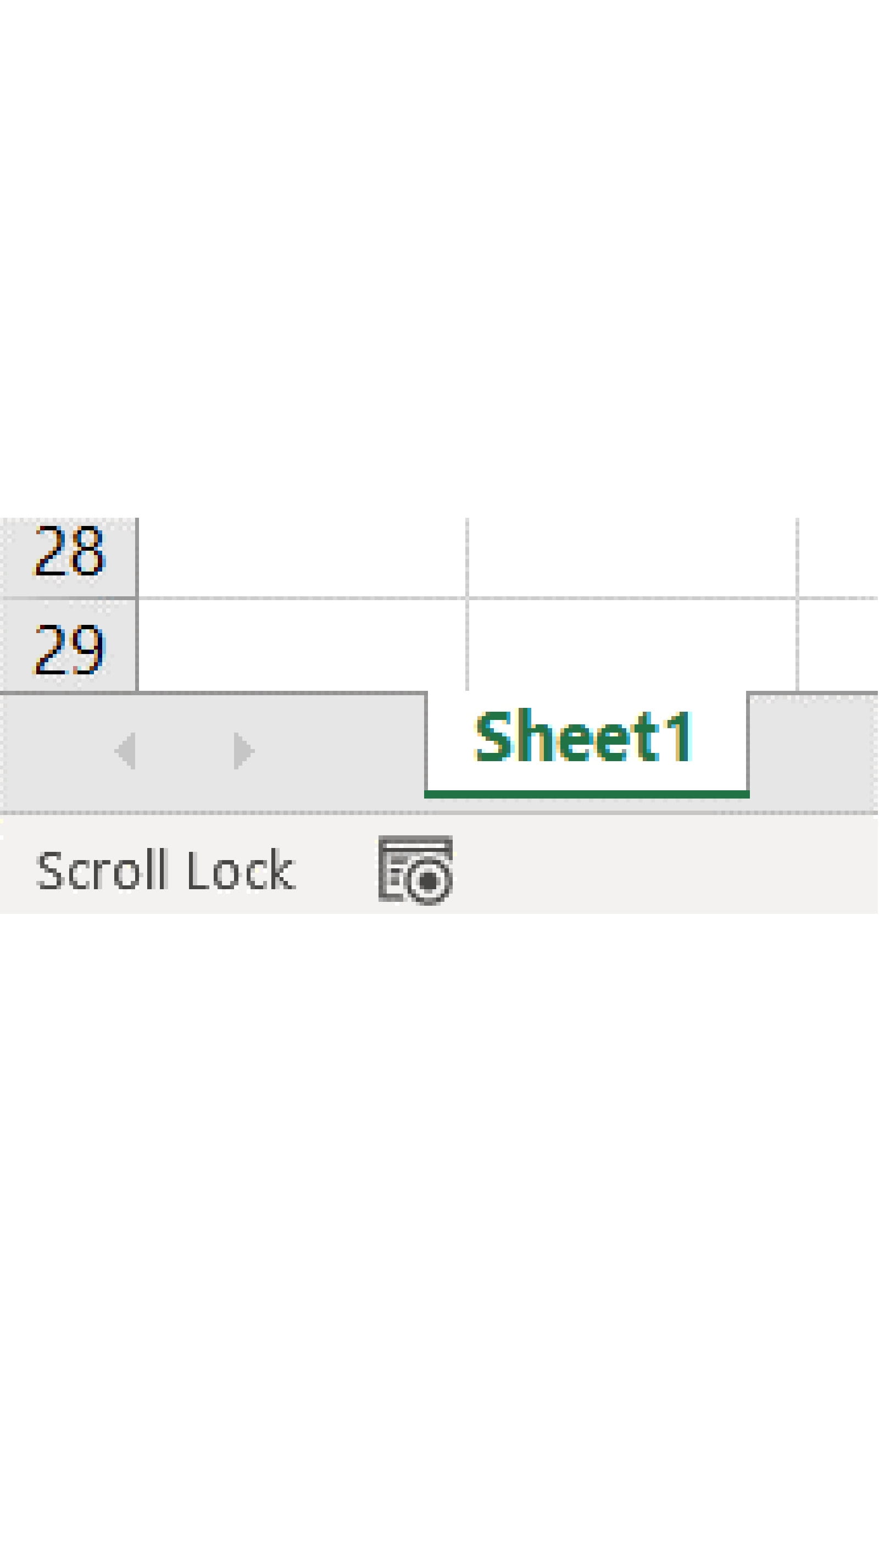
Task: Click tab bar space between arrows and Sheet1
Action: coord(340,751)
